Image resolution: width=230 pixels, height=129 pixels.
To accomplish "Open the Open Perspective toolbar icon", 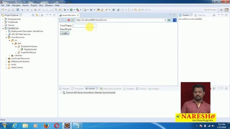I will click(221, 10).
